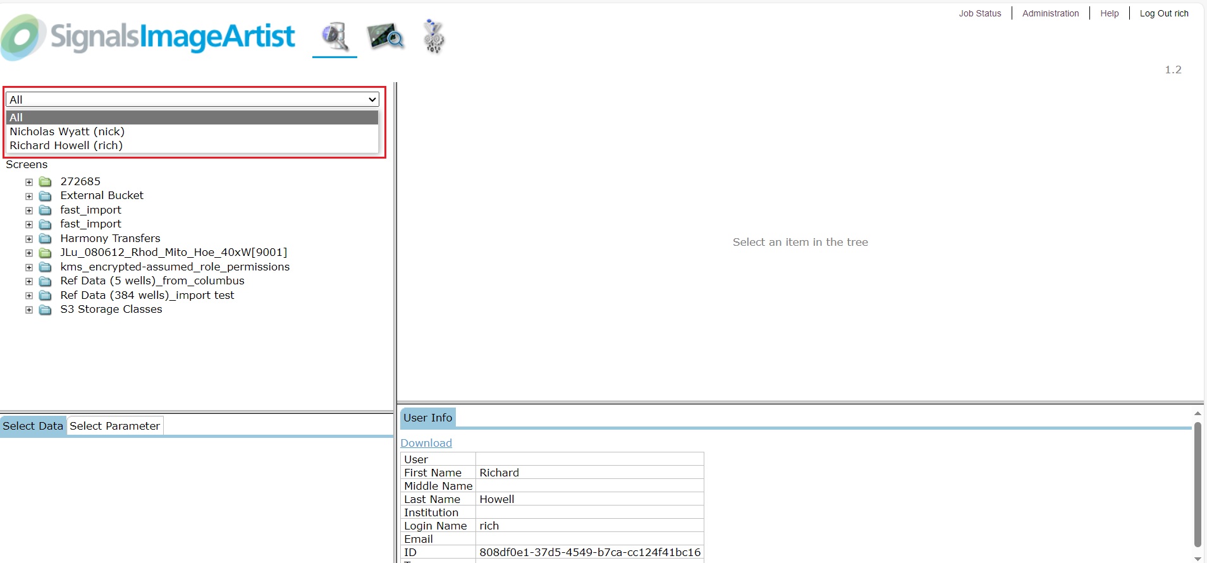The height and width of the screenshot is (563, 1207).
Task: Choose Nicholas Wyatt (nick) option
Action: pyautogui.click(x=192, y=131)
